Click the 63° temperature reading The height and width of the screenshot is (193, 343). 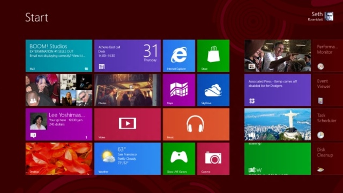122,149
